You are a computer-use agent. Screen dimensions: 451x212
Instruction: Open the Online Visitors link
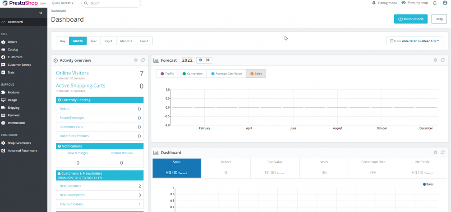point(72,73)
